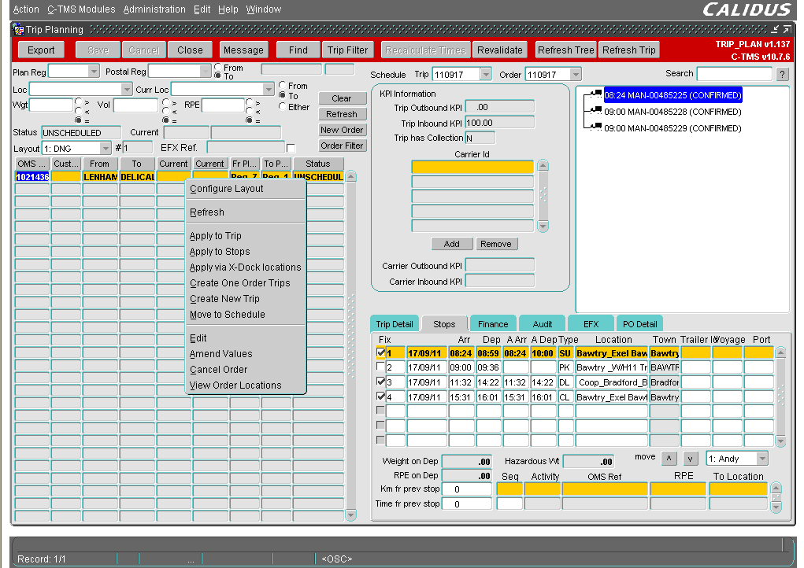The height and width of the screenshot is (568, 804).
Task: Open the Audit tab
Action: tap(542, 323)
